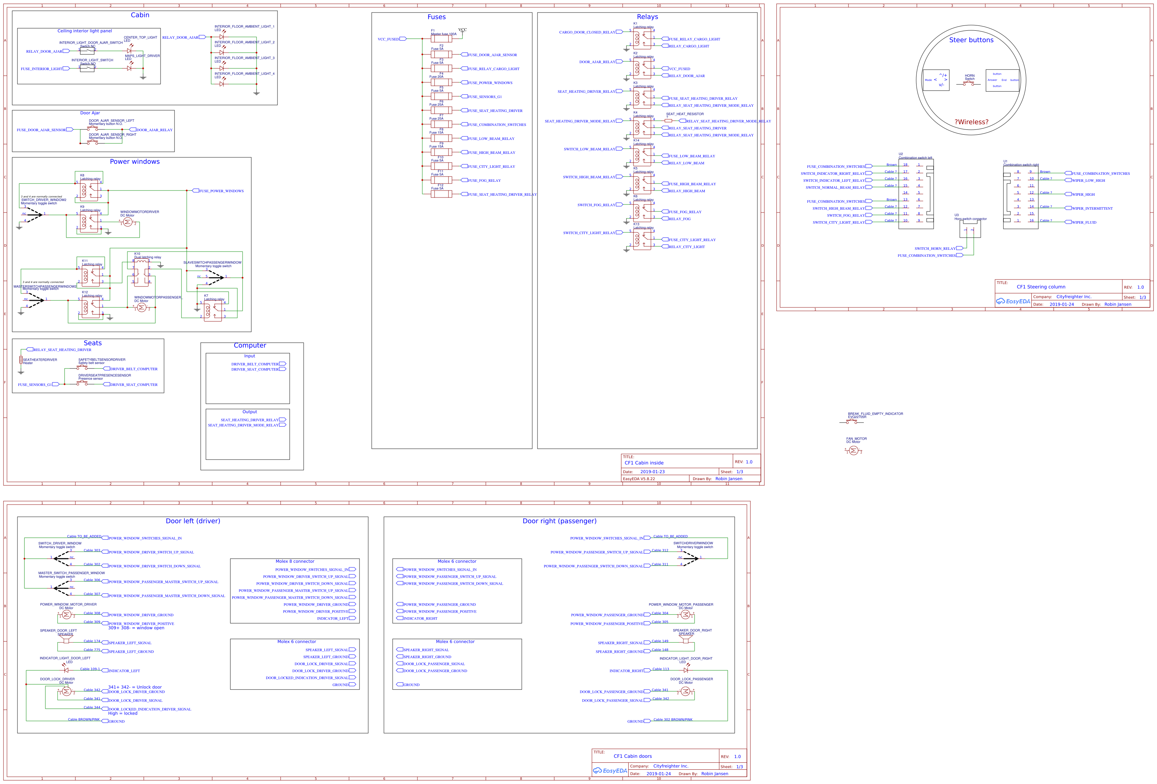Click the "CF1 Cabin doors" sheet title

click(632, 756)
